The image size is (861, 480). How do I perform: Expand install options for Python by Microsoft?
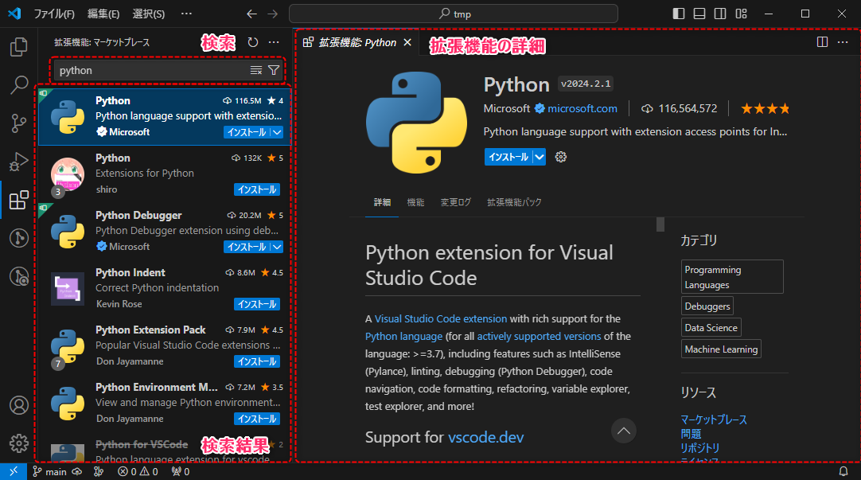tap(277, 132)
